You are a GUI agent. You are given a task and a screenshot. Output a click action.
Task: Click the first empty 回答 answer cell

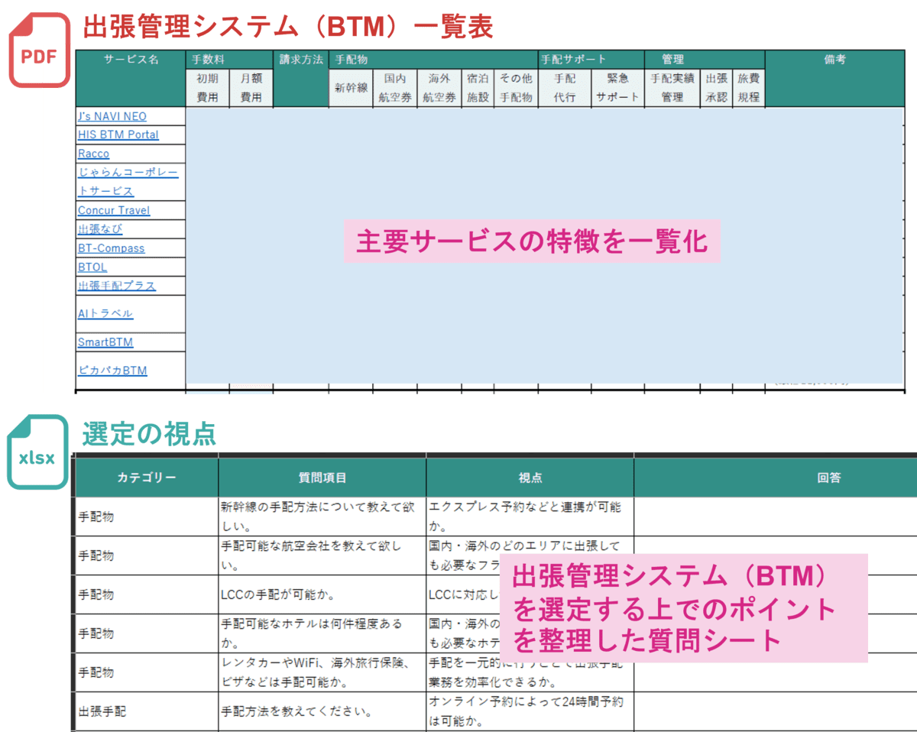click(775, 517)
